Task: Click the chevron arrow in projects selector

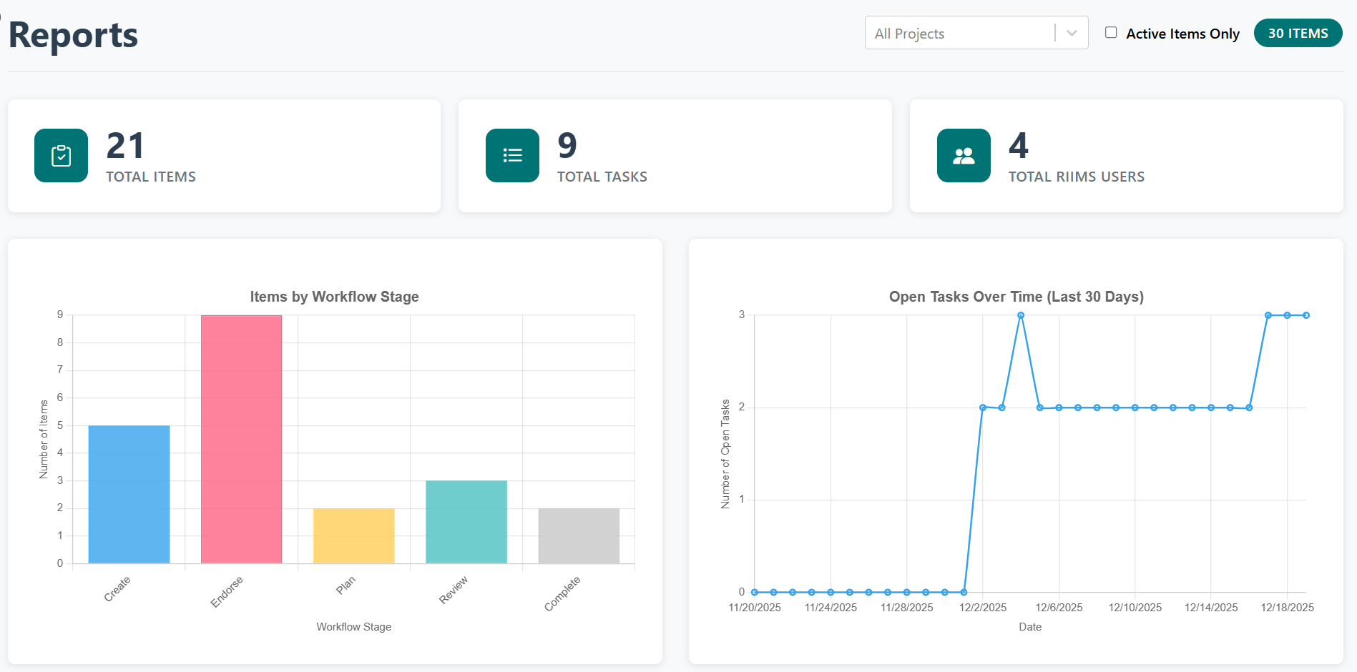Action: pyautogui.click(x=1072, y=34)
